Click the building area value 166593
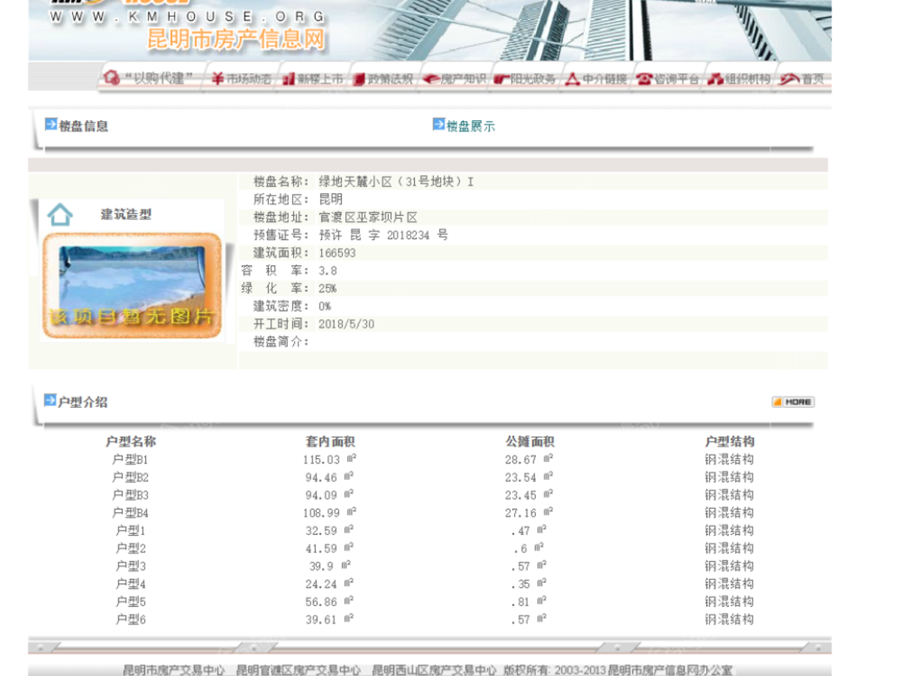Viewport: 902px width, 676px height. [337, 253]
